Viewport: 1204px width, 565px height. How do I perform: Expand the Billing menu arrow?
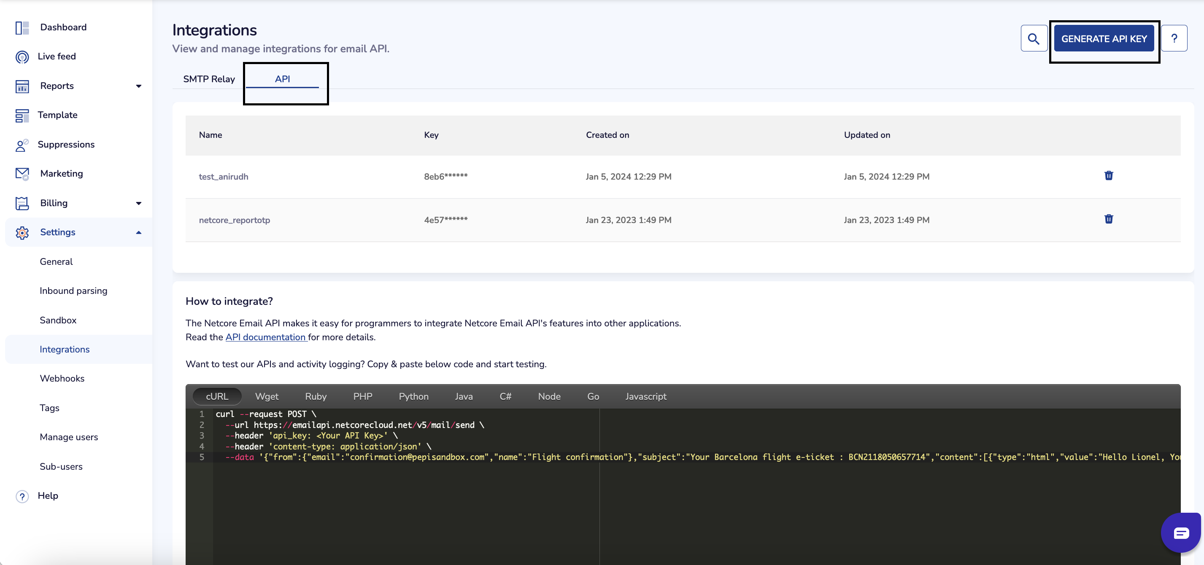(x=138, y=203)
